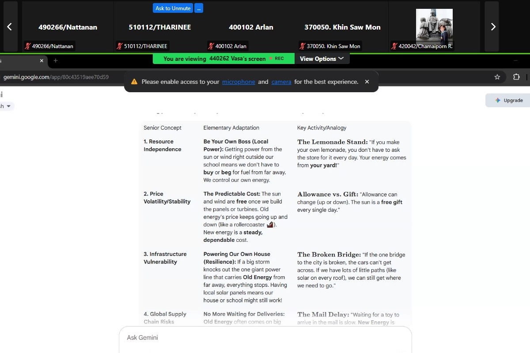Click the Ask Gemini input field
Screen dimensions: 530x353
click(265, 338)
